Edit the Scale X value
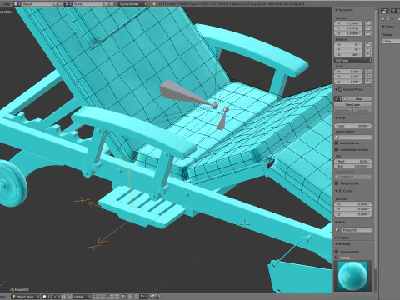Image resolution: width=400 pixels, height=300 pixels. click(348, 72)
